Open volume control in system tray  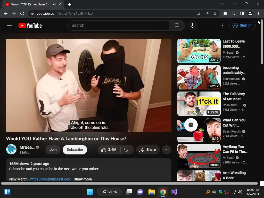(240, 192)
